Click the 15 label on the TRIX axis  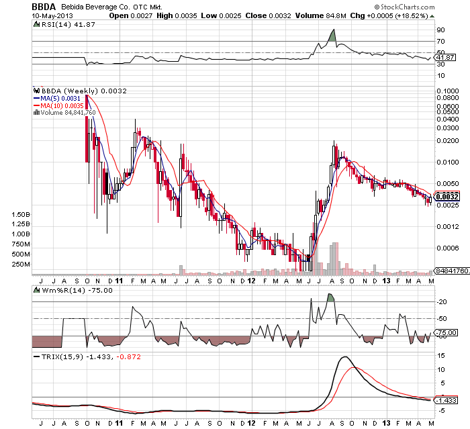click(441, 356)
